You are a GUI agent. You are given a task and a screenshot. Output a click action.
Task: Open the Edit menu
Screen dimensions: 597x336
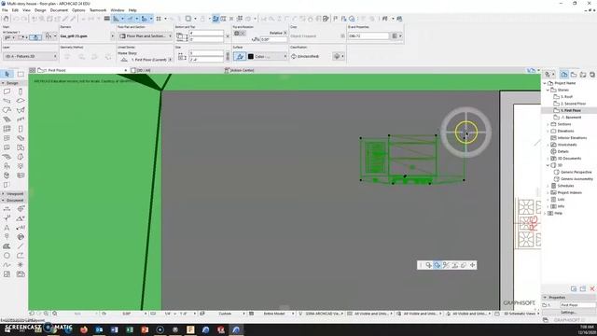coord(15,10)
